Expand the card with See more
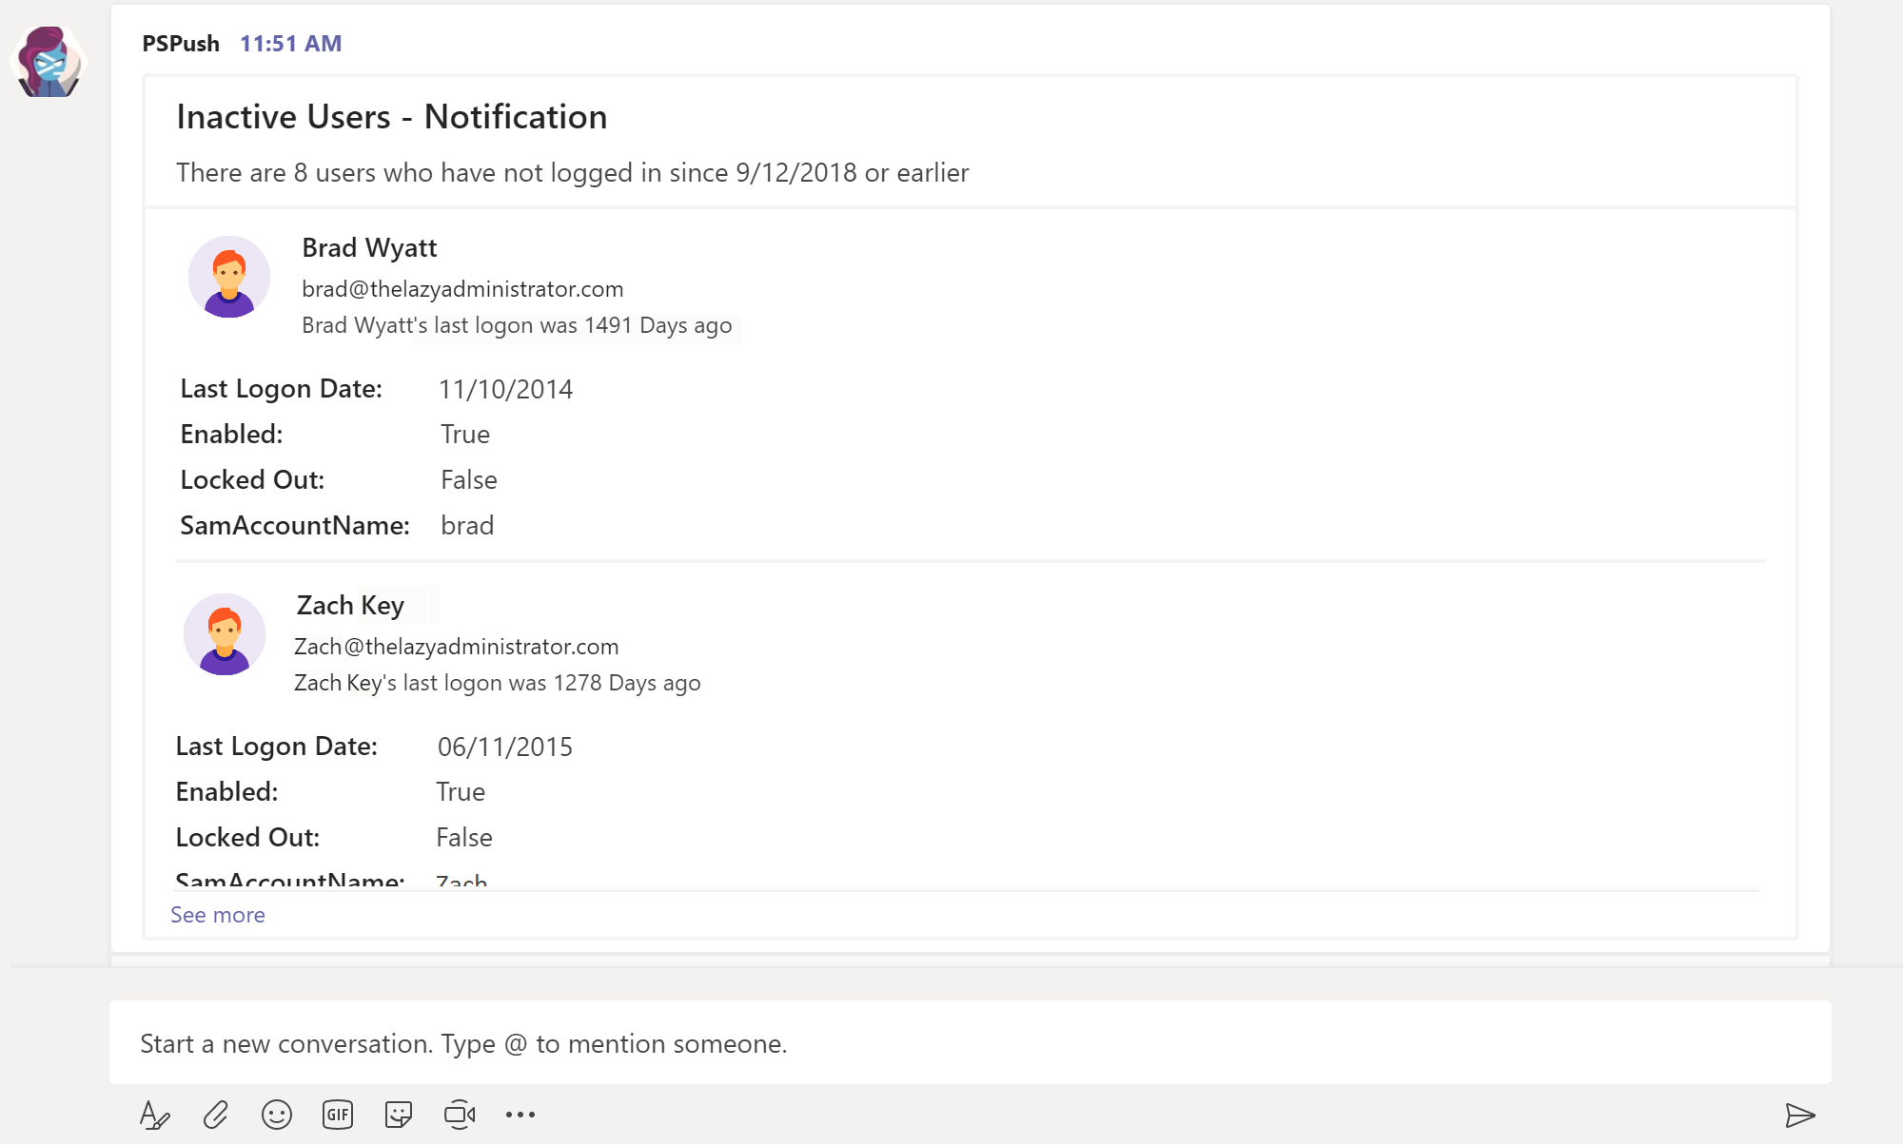 pos(218,915)
